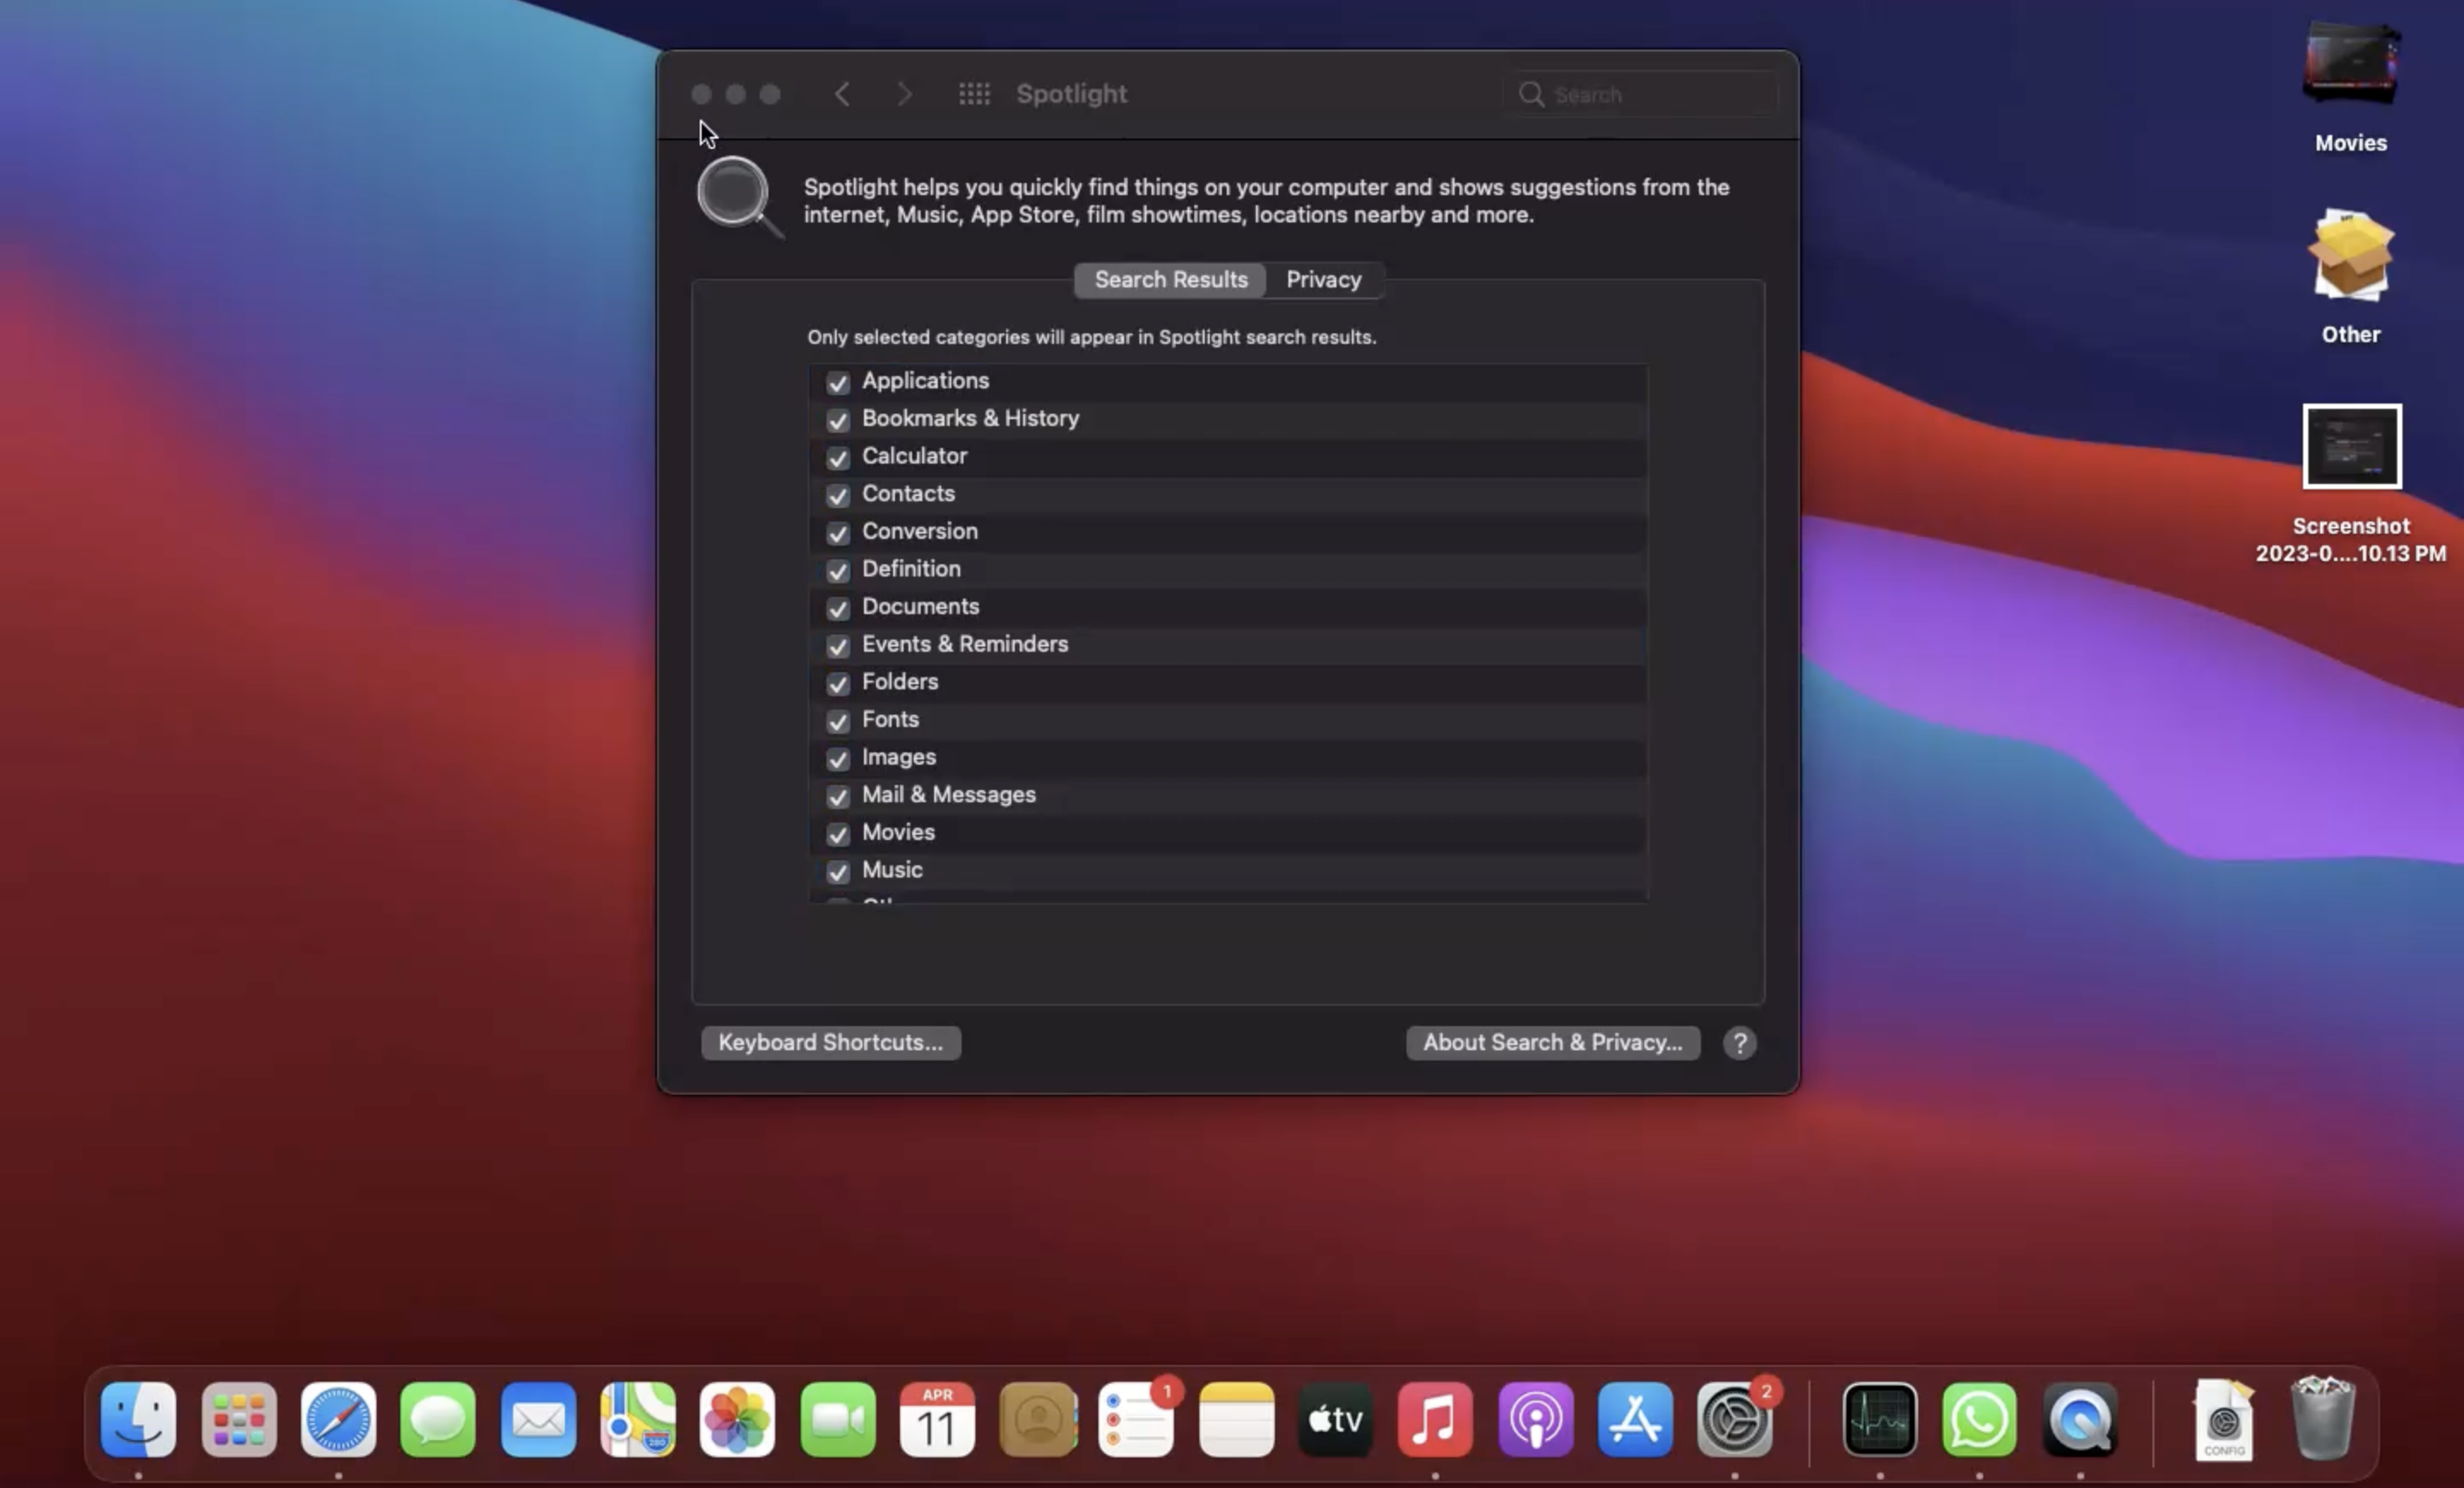Open Reminders with badge 1
This screenshot has width=2464, height=1488.
tap(1137, 1419)
